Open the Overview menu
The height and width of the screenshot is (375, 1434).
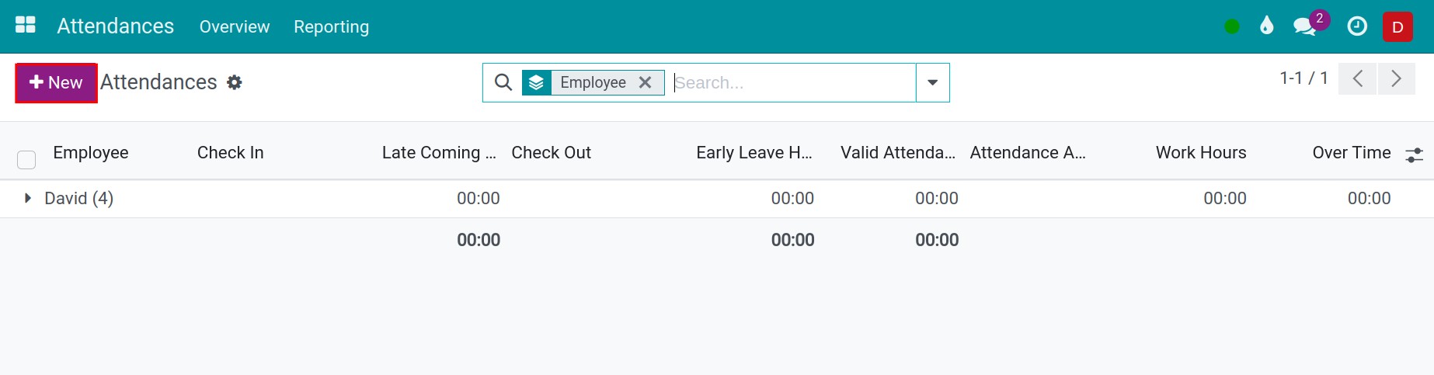(235, 26)
